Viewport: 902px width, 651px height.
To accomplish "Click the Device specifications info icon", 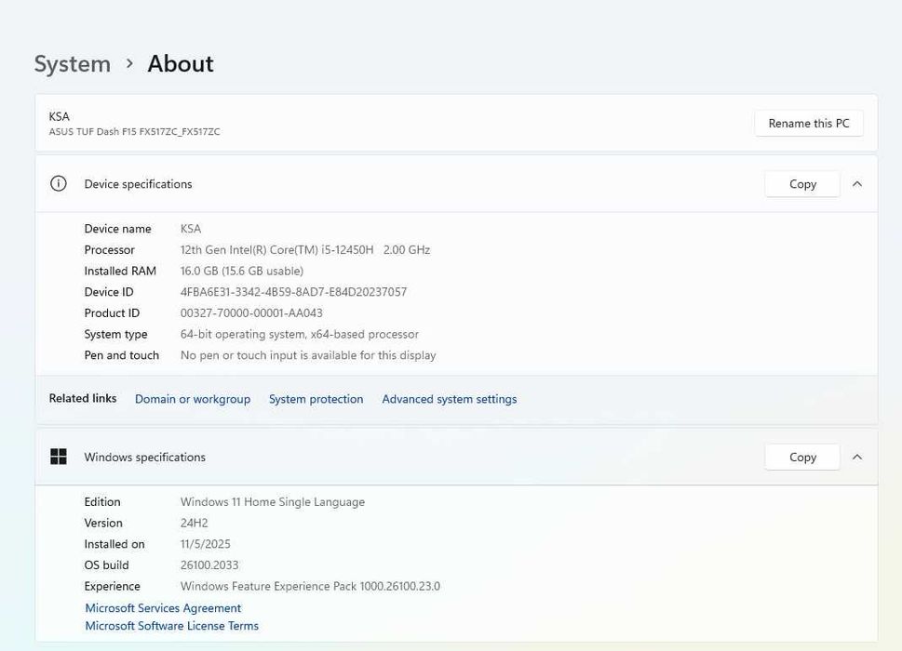I will coord(58,184).
